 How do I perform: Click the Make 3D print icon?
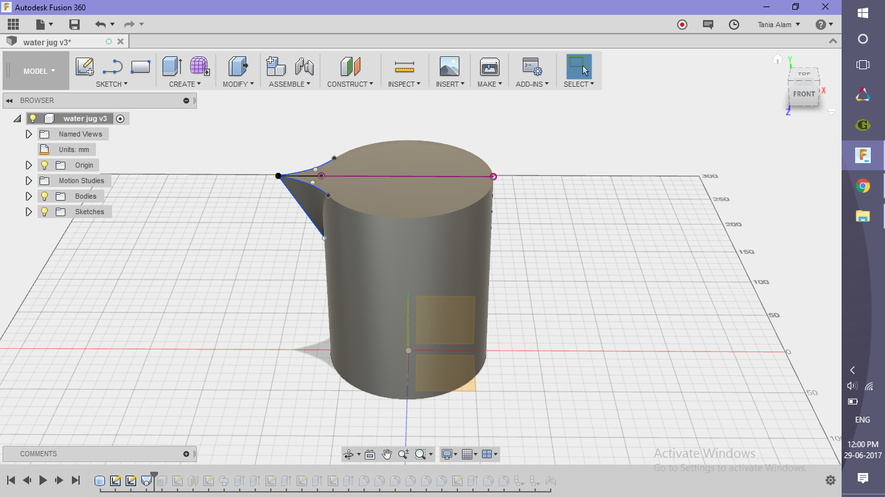click(x=489, y=66)
